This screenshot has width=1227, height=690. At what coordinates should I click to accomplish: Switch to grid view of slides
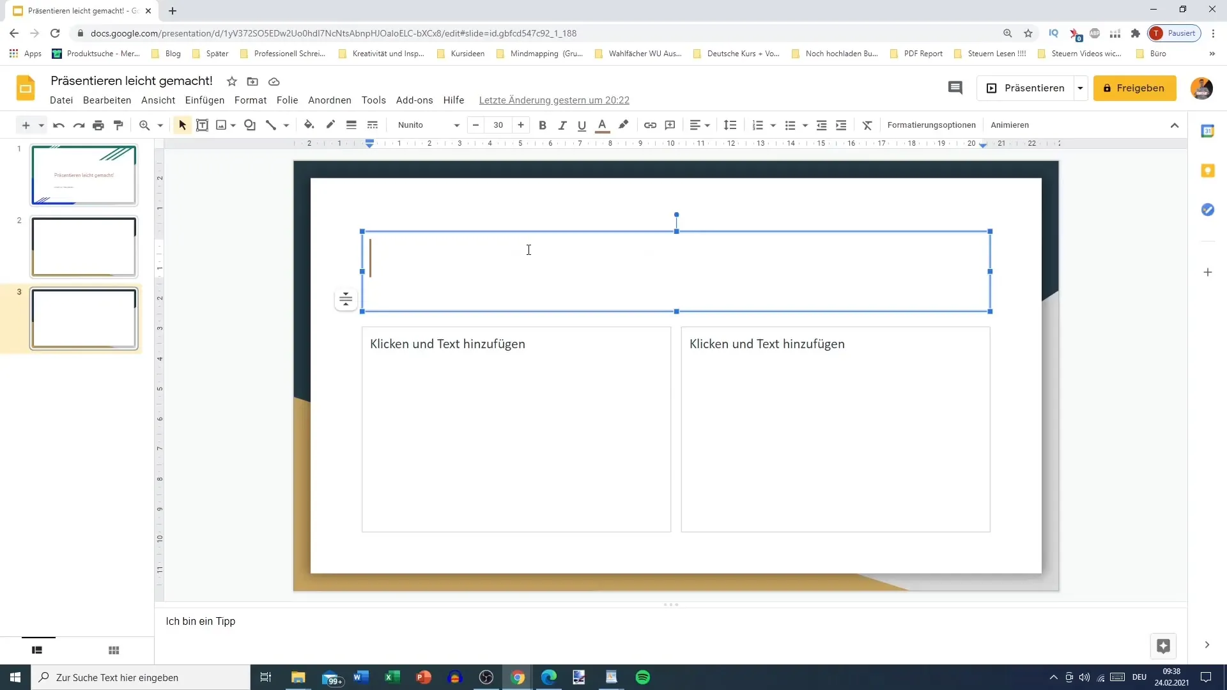tap(114, 650)
